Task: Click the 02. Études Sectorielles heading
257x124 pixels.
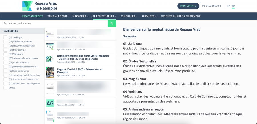Action: click(x=140, y=61)
